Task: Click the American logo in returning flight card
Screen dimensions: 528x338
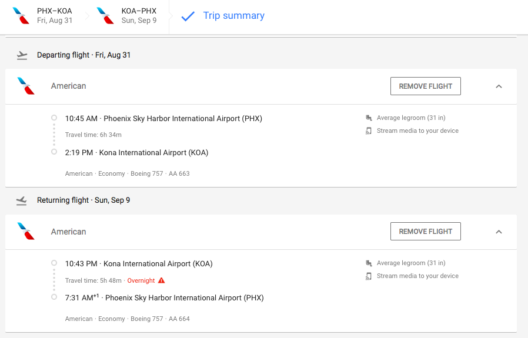Action: (x=26, y=231)
